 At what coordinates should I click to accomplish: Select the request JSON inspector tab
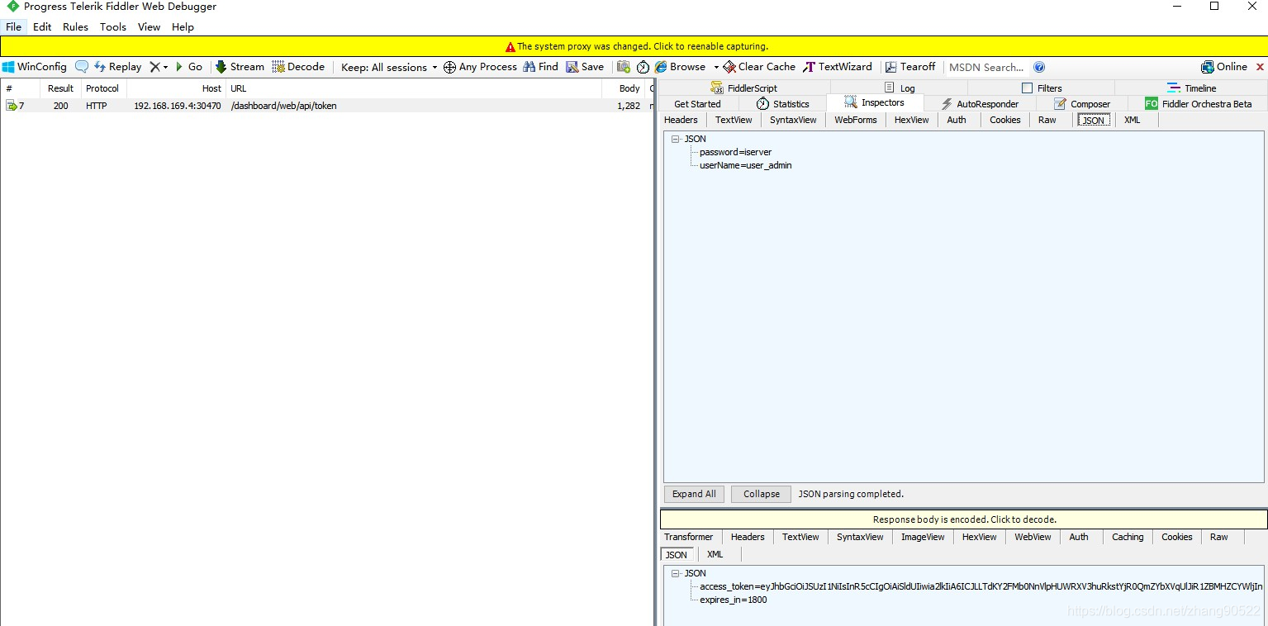pos(1093,121)
